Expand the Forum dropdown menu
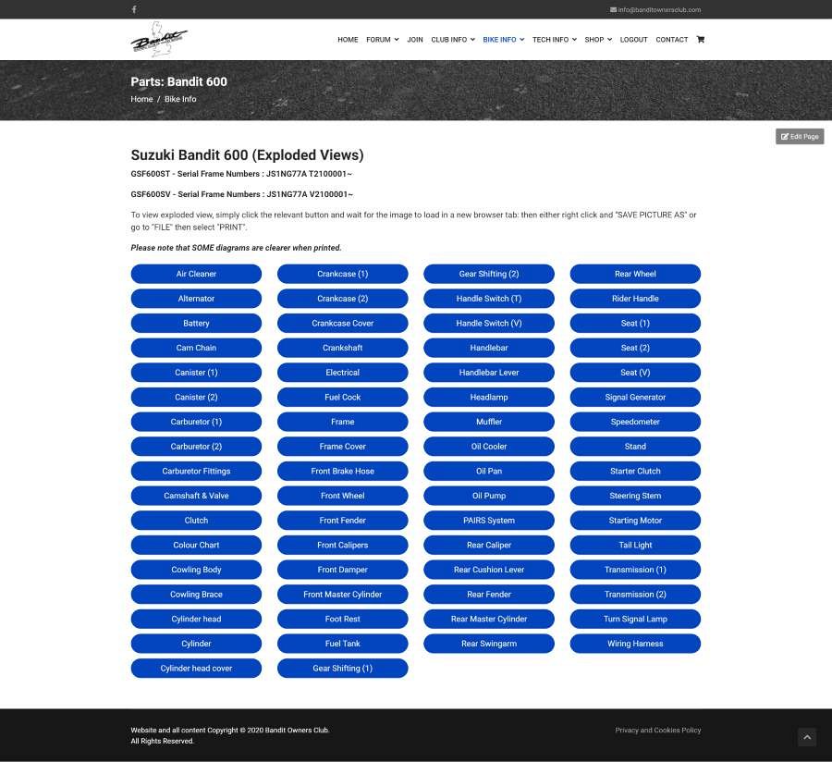Viewport: 832px width, 762px height. point(382,40)
